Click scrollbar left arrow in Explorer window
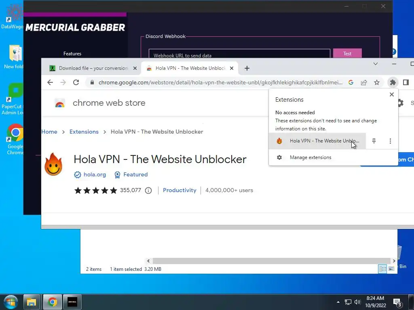Screen dimensions: 414x310 pos(148,261)
